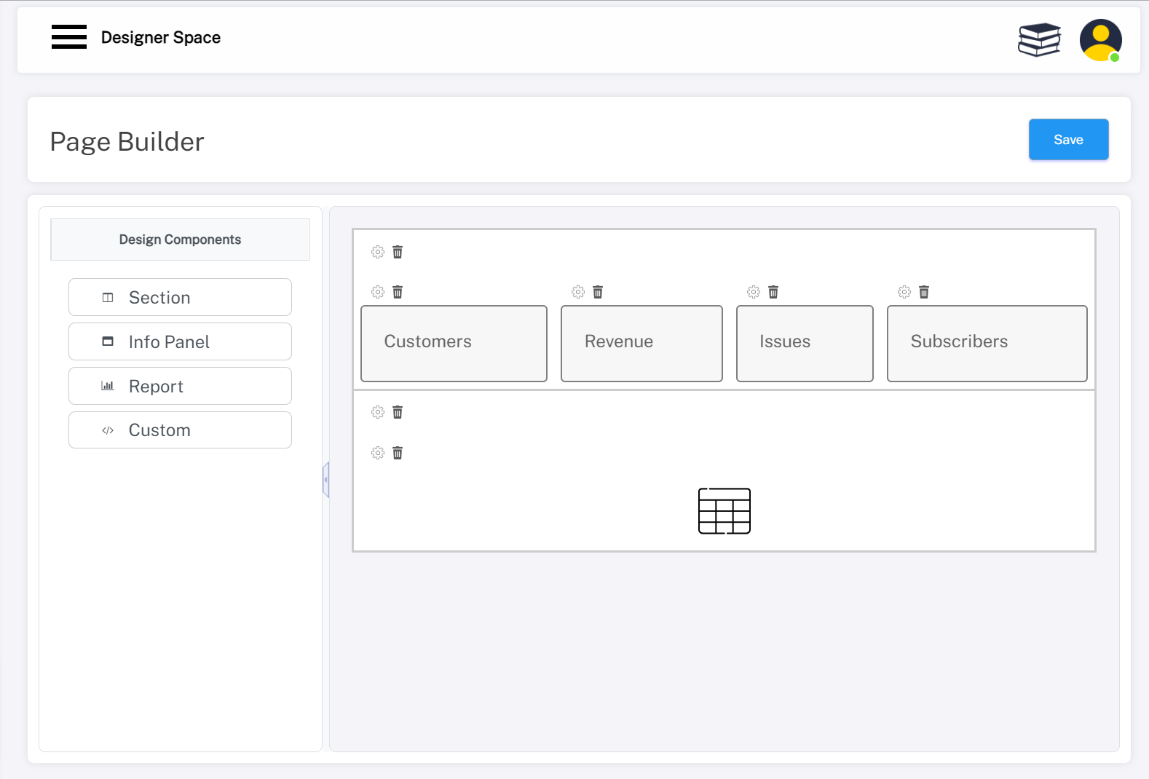Click the table grid report placeholder

pos(724,511)
